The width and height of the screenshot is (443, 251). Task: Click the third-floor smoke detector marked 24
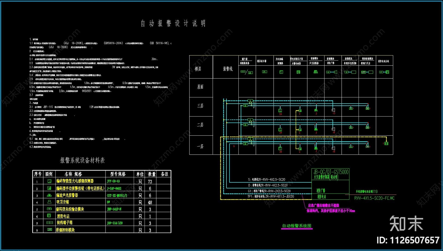coord(280,110)
